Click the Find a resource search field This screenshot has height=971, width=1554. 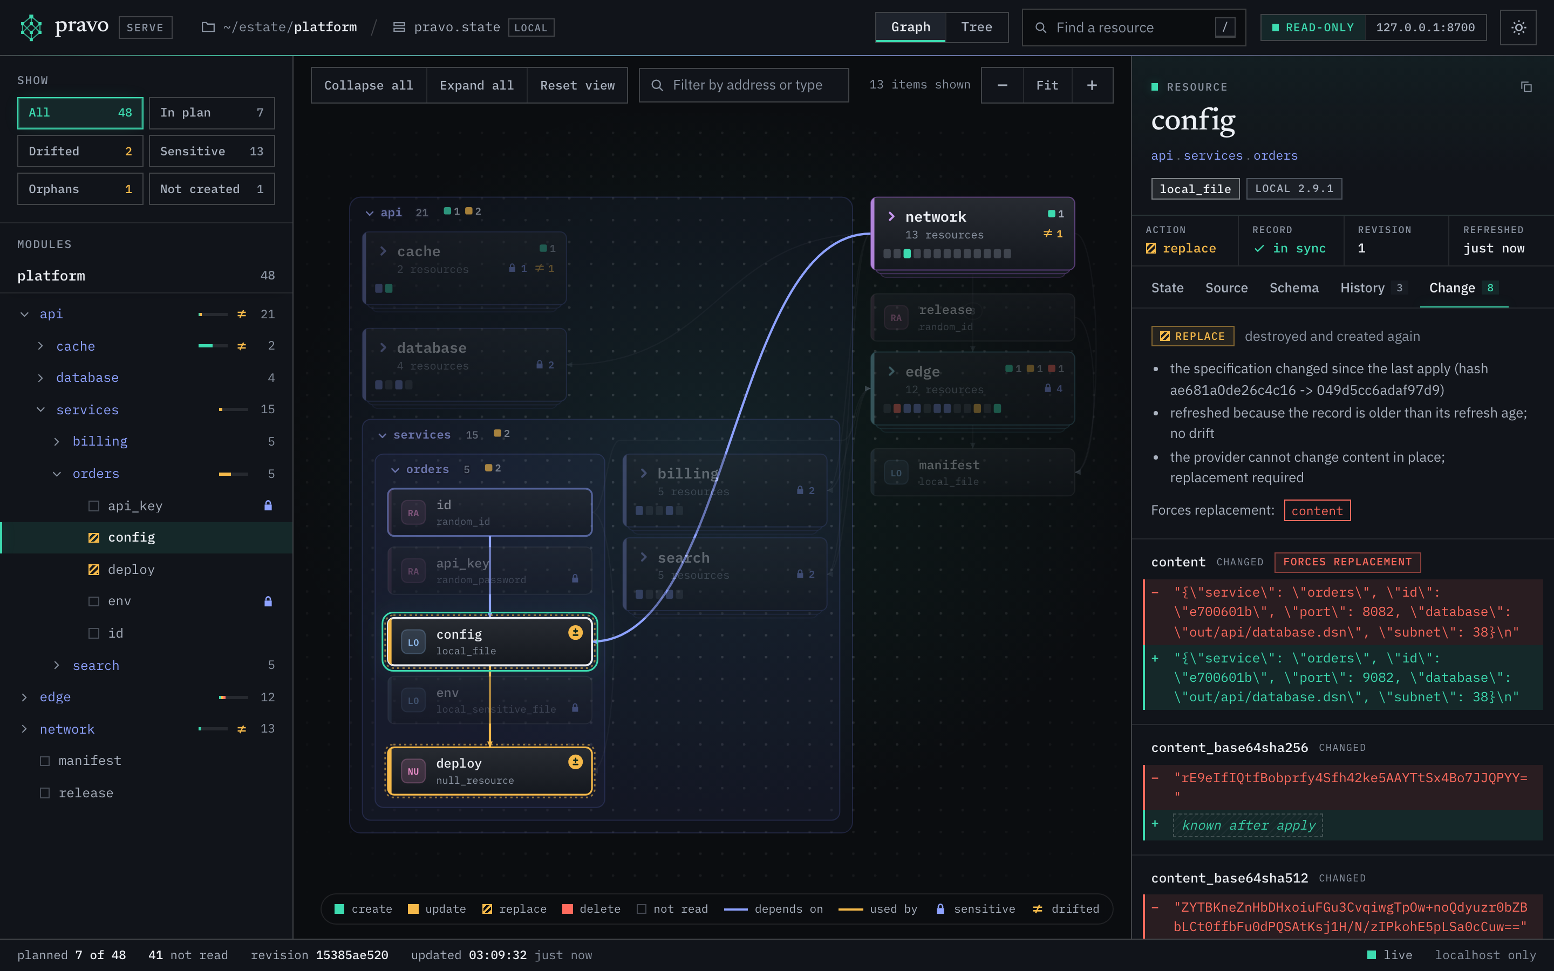click(x=1133, y=28)
